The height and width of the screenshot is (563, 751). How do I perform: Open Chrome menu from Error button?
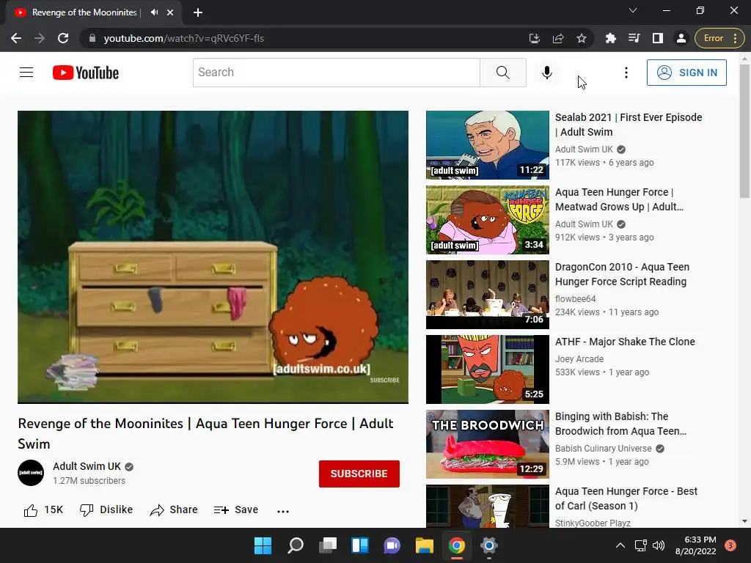719,38
